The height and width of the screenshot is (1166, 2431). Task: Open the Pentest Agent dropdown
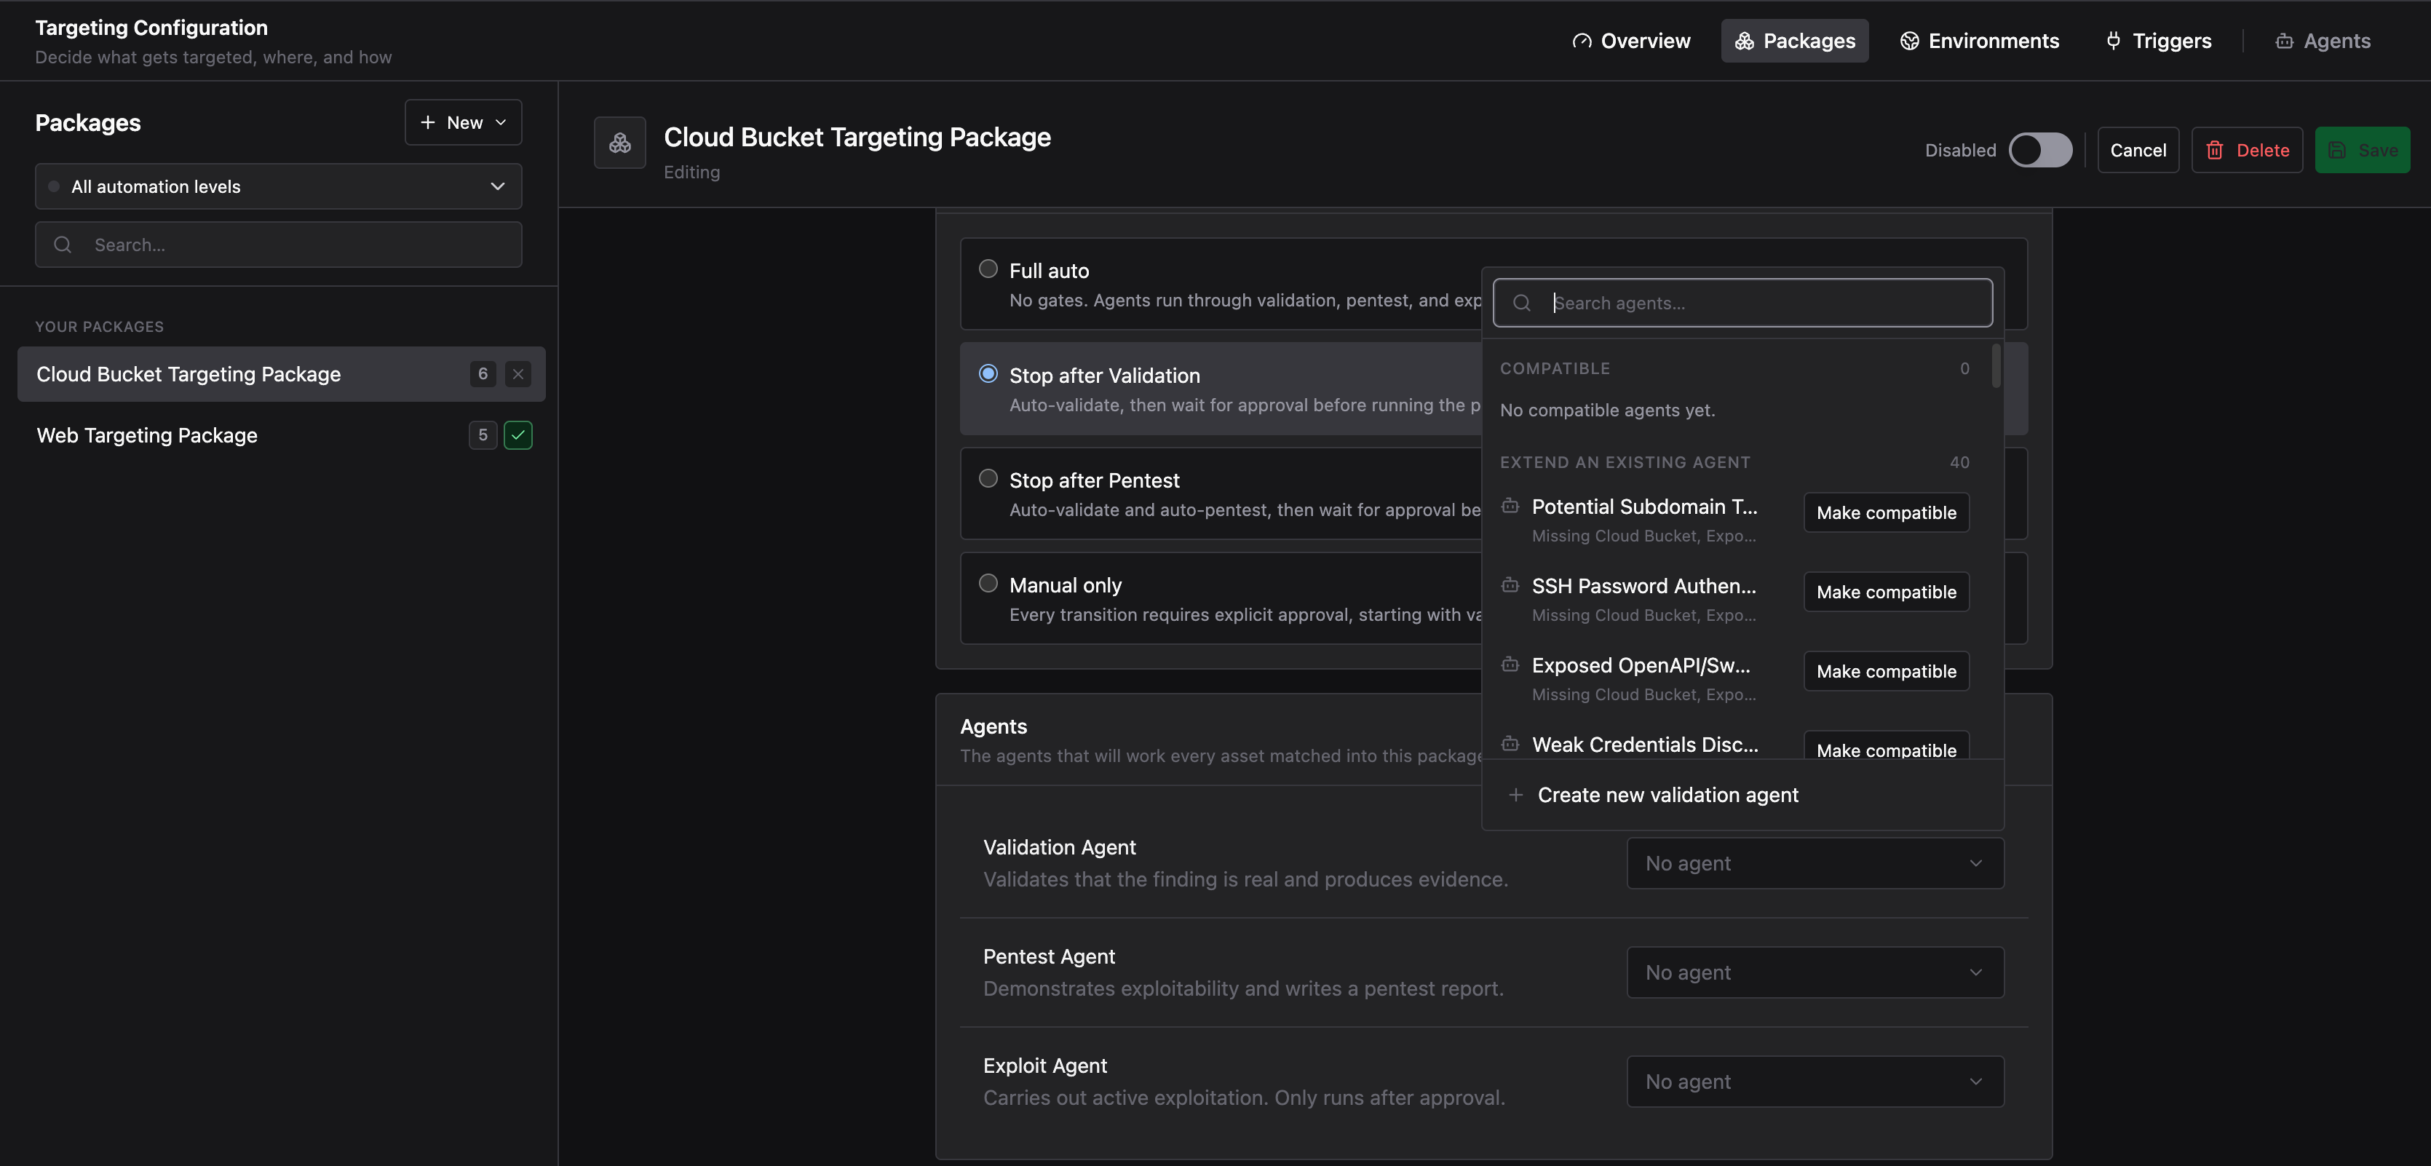(x=1815, y=972)
